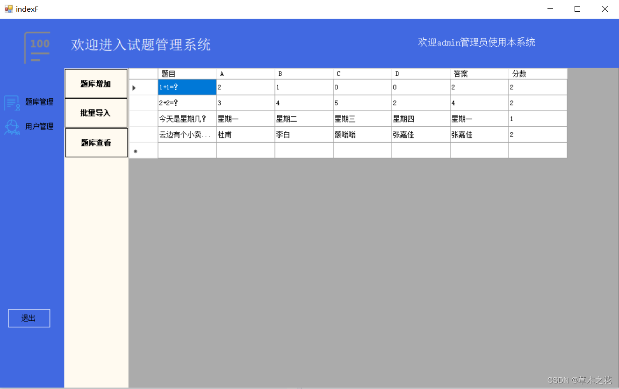
Task: Click the 欢迎admin管理员使用本系统 greeting text
Action: pyautogui.click(x=476, y=42)
